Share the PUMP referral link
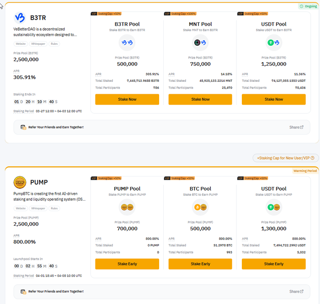Image resolution: width=320 pixels, height=304 pixels. click(x=296, y=291)
